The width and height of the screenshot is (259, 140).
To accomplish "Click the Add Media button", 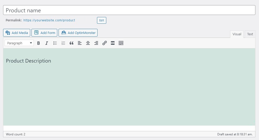I will point(17,33).
